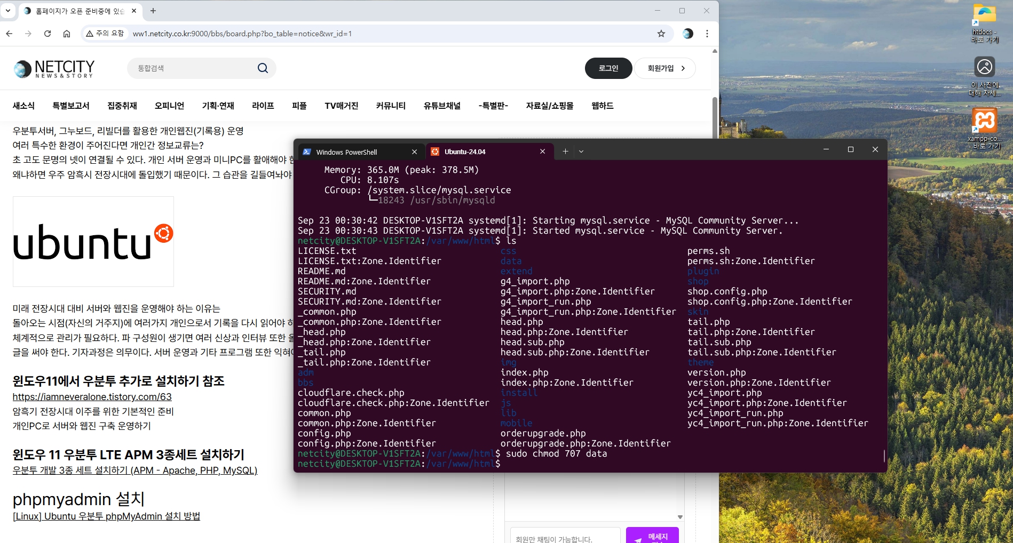Open the iamneveralone.tistory.com/63 link
The width and height of the screenshot is (1013, 543).
[92, 397]
